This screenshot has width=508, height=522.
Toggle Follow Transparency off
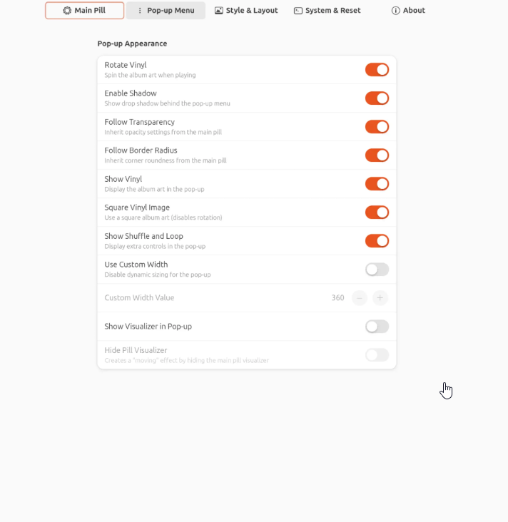377,127
